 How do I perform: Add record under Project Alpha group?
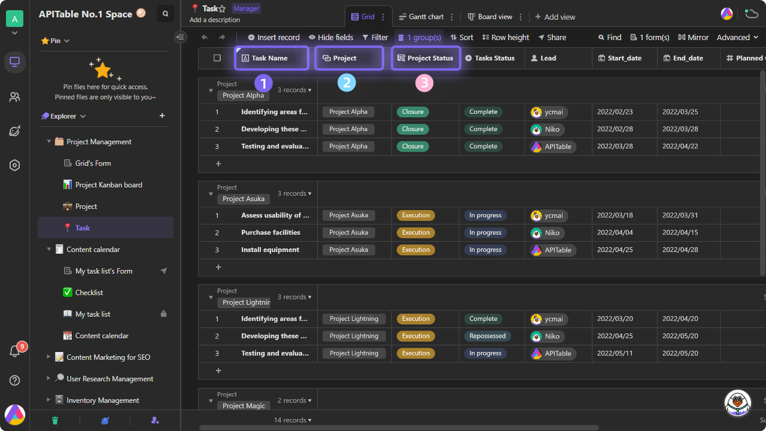218,163
